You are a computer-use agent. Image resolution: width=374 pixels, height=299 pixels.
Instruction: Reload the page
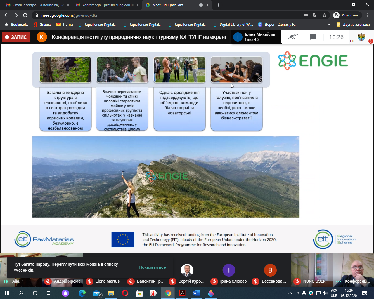pos(25,15)
